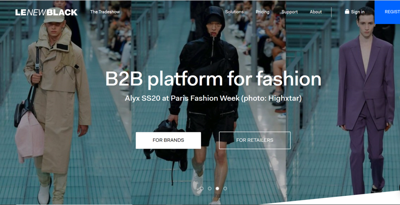This screenshot has height=205, width=400.
Task: Select the filled third carousel dot
Action: 217,189
